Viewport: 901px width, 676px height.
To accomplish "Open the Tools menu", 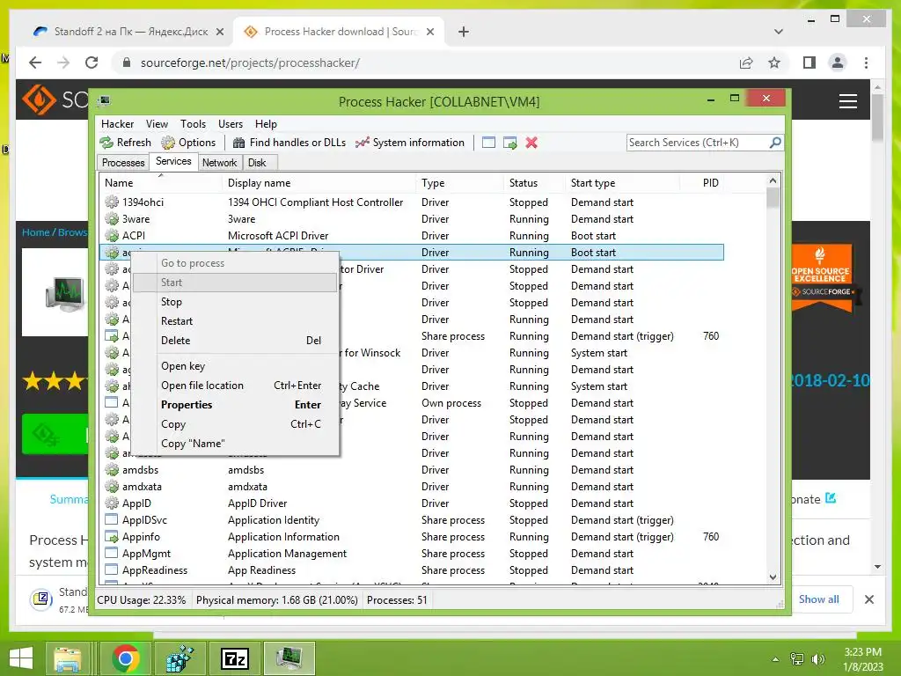I will [x=193, y=123].
